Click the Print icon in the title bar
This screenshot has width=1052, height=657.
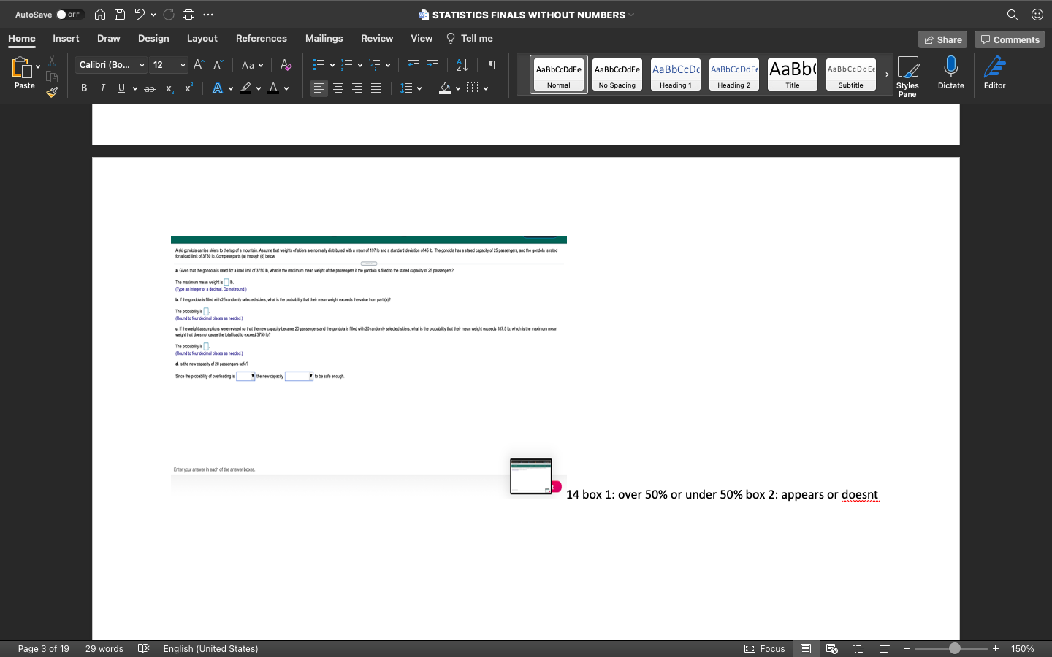tap(188, 15)
